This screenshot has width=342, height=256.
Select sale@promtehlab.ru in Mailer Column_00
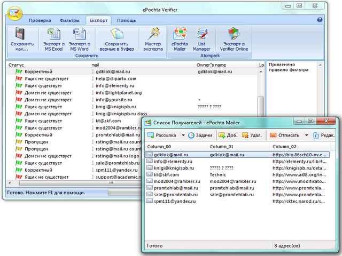(x=176, y=195)
